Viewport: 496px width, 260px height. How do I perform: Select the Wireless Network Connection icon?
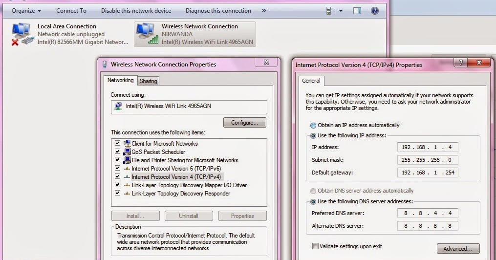tap(147, 34)
